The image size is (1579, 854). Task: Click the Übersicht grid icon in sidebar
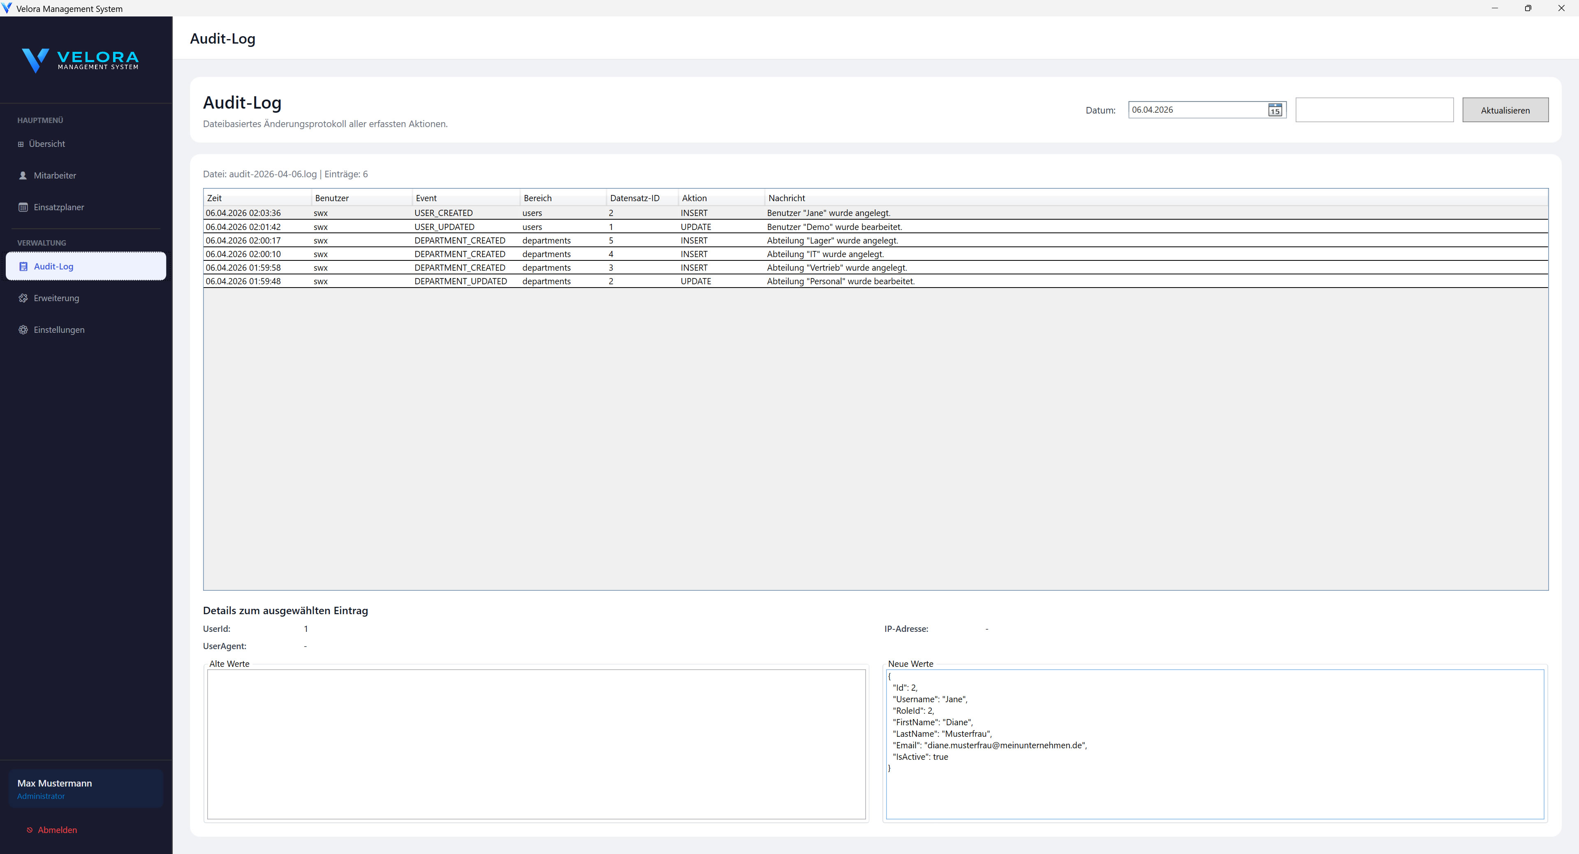21,144
